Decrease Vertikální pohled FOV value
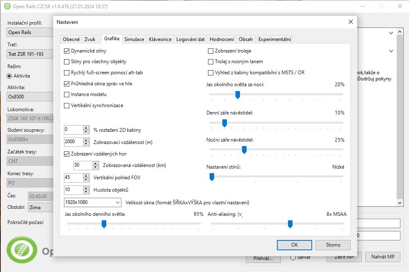This screenshot has height=272, width=409. 86,179
